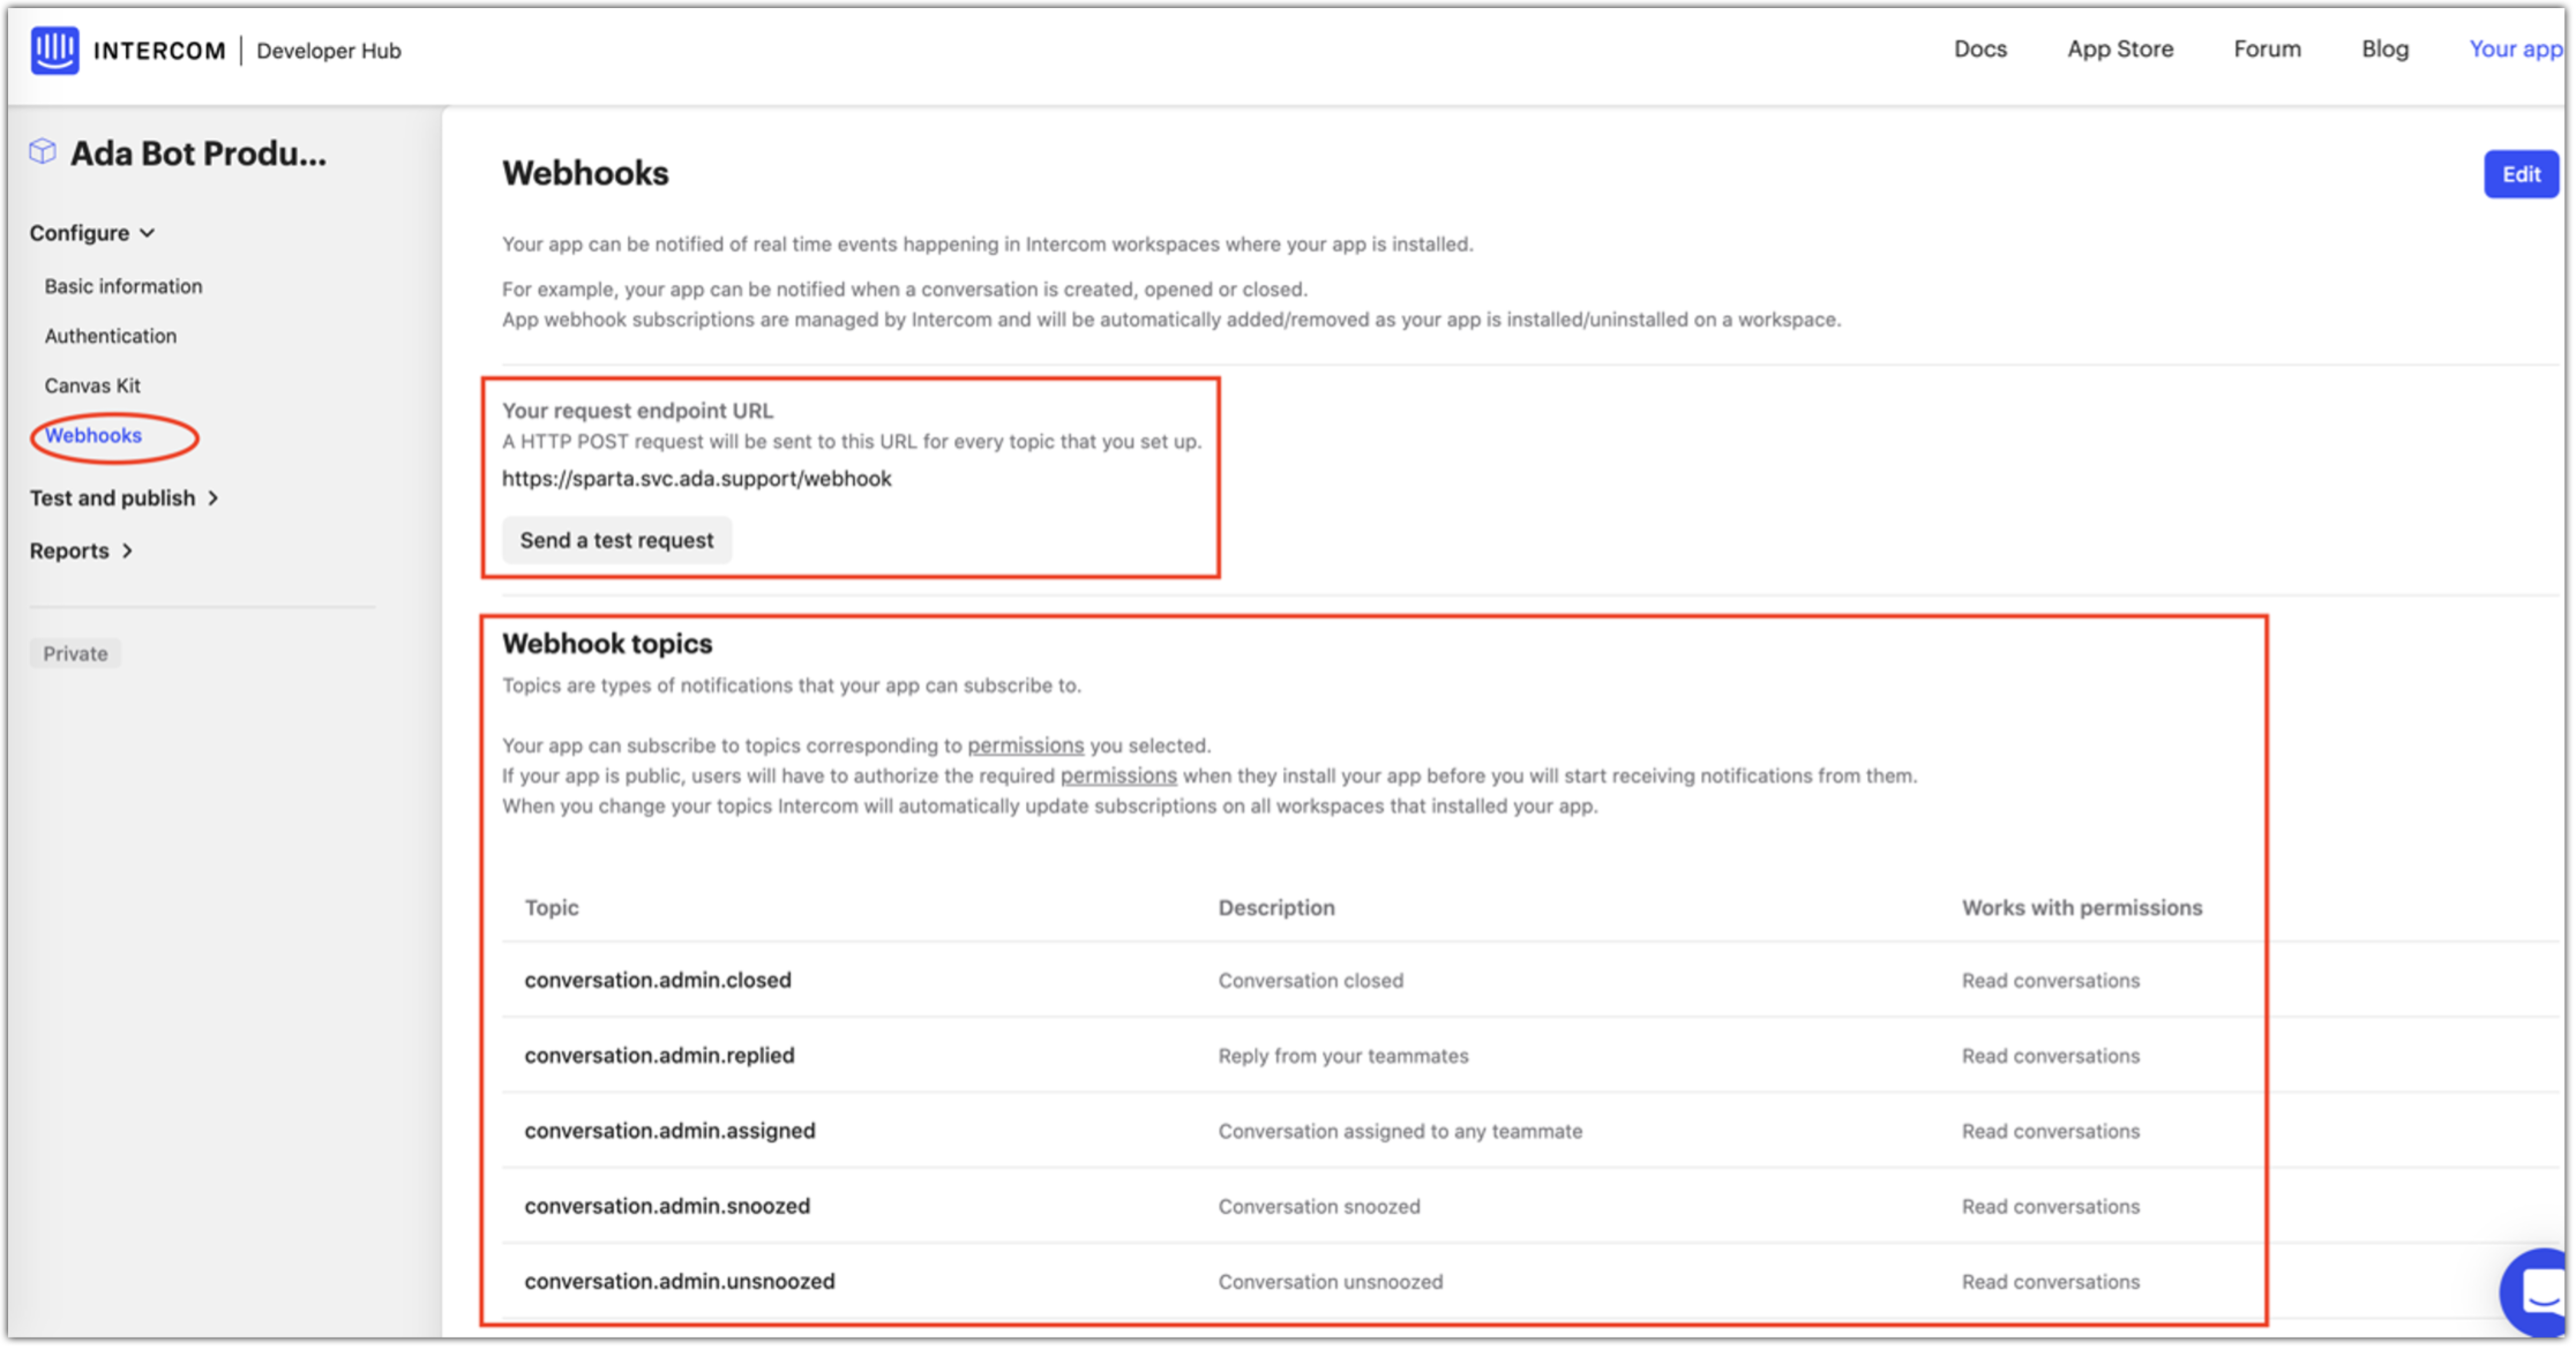The height and width of the screenshot is (1349, 2576).
Task: Click the Edit button
Action: click(2520, 174)
